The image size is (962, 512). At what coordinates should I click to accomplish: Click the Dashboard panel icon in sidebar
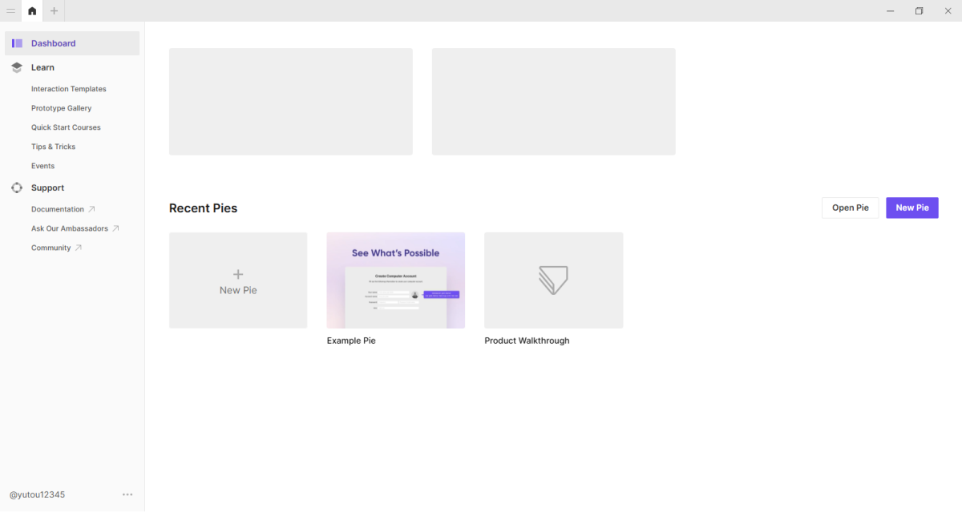coord(17,43)
